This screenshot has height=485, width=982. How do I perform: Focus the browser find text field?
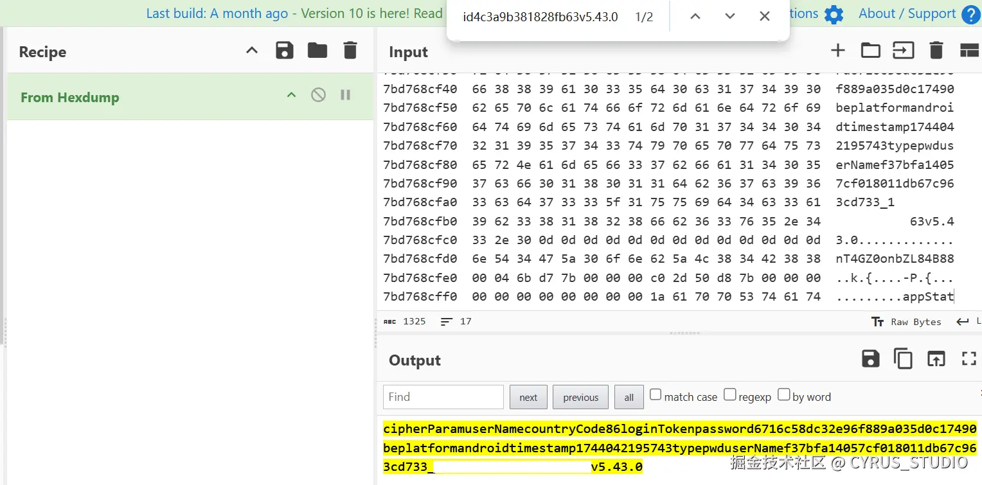[x=540, y=17]
